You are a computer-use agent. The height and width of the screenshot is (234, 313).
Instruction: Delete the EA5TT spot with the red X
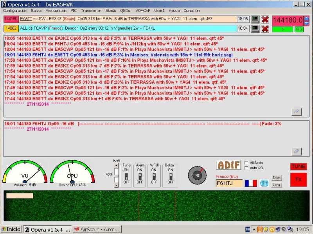tap(265, 19)
